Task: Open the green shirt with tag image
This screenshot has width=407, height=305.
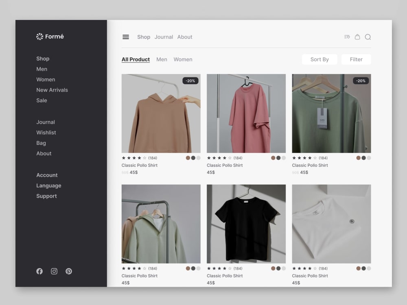Action: tap(331, 113)
